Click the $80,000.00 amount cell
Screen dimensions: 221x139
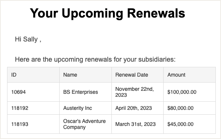(x=189, y=108)
